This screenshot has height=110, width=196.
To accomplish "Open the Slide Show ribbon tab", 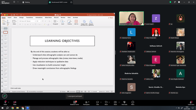I will [48, 18].
